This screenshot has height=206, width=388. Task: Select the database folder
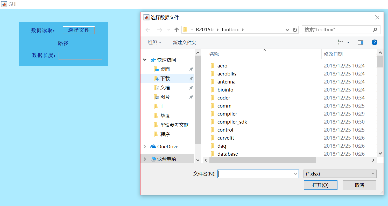point(228,154)
